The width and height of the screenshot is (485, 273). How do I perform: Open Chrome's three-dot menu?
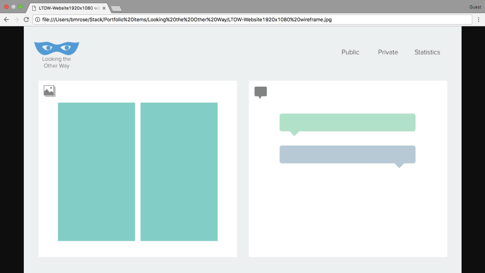coord(479,20)
